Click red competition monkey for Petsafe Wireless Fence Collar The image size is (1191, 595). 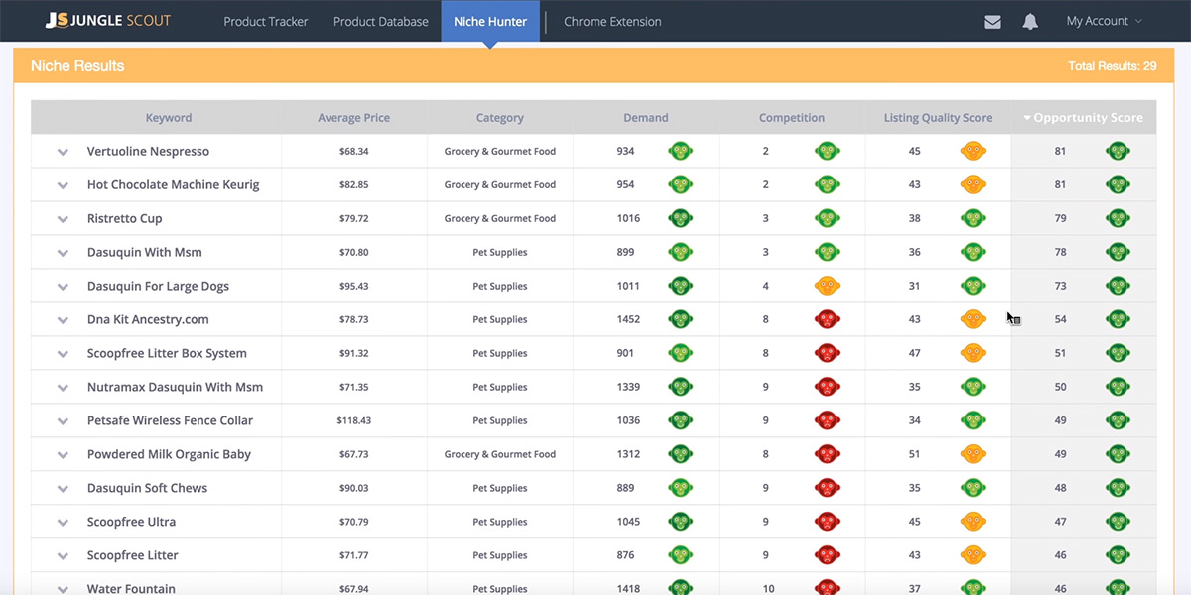827,420
